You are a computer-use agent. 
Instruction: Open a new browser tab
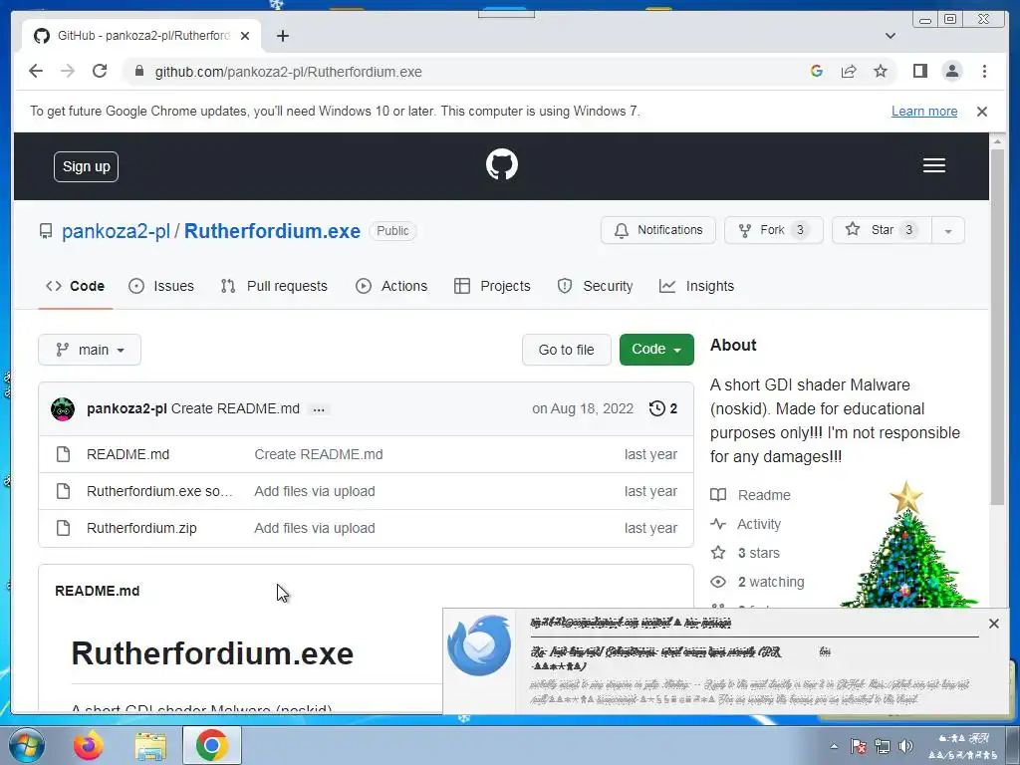[x=282, y=36]
